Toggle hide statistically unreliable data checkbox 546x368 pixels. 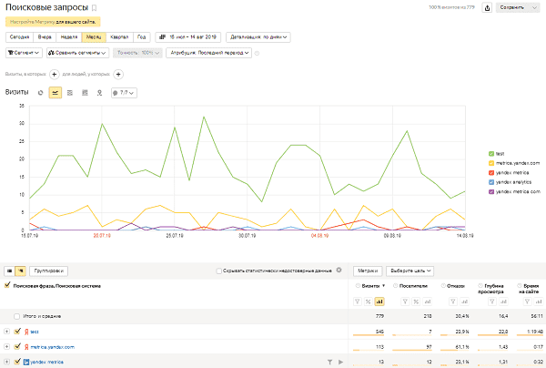[x=217, y=271]
